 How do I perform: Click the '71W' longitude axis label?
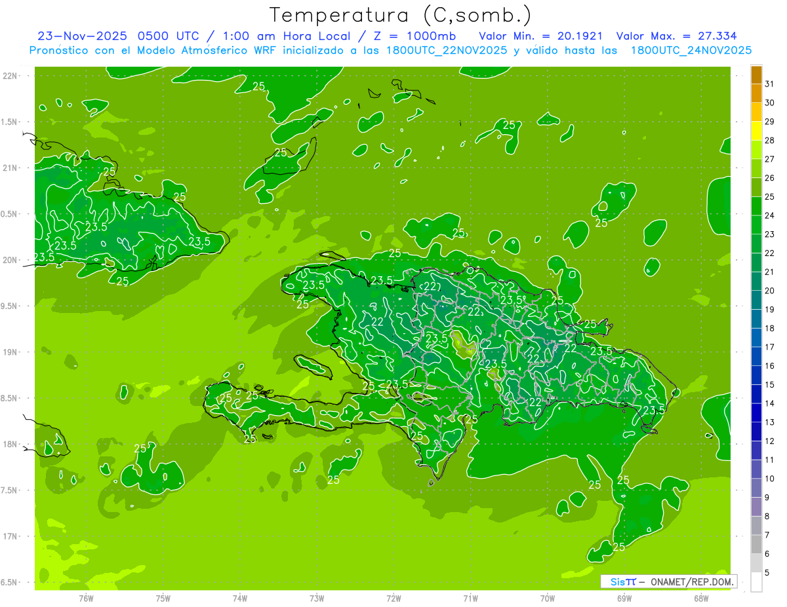click(x=470, y=598)
